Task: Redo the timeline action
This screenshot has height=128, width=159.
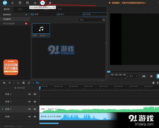Action: click(10, 83)
